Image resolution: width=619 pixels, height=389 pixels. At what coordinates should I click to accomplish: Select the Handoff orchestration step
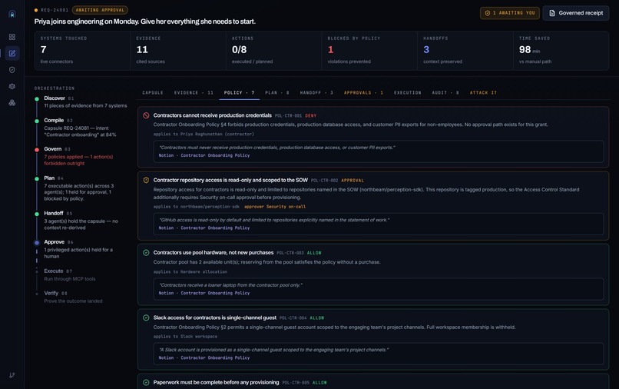click(x=81, y=220)
